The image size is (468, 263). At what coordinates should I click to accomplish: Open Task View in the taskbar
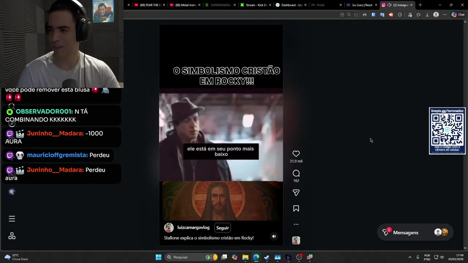[224, 257]
